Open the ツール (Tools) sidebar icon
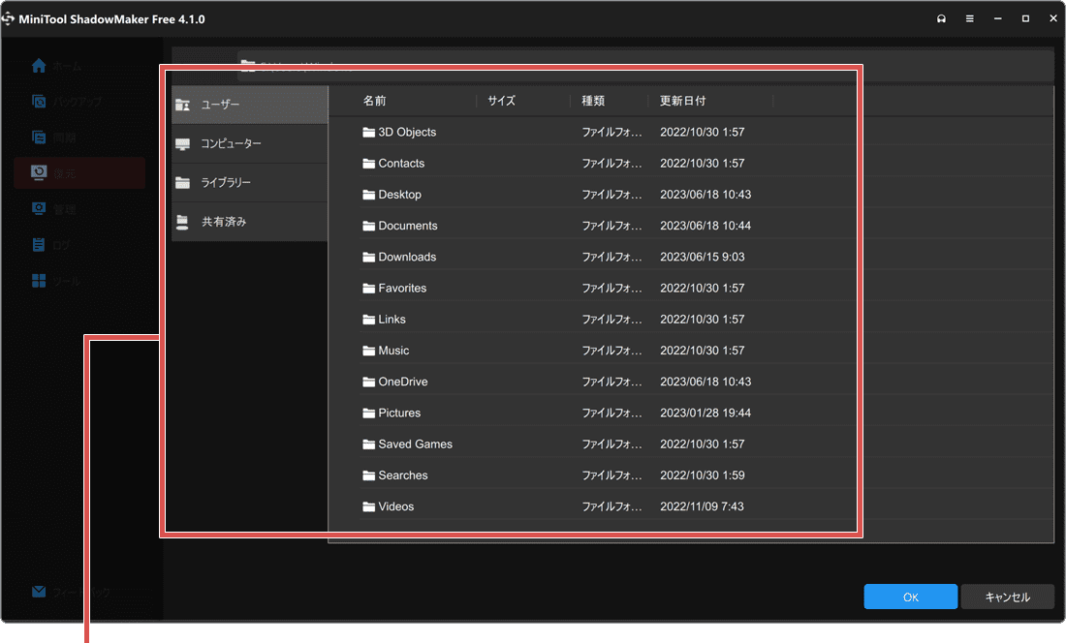The image size is (1066, 643). [x=39, y=280]
